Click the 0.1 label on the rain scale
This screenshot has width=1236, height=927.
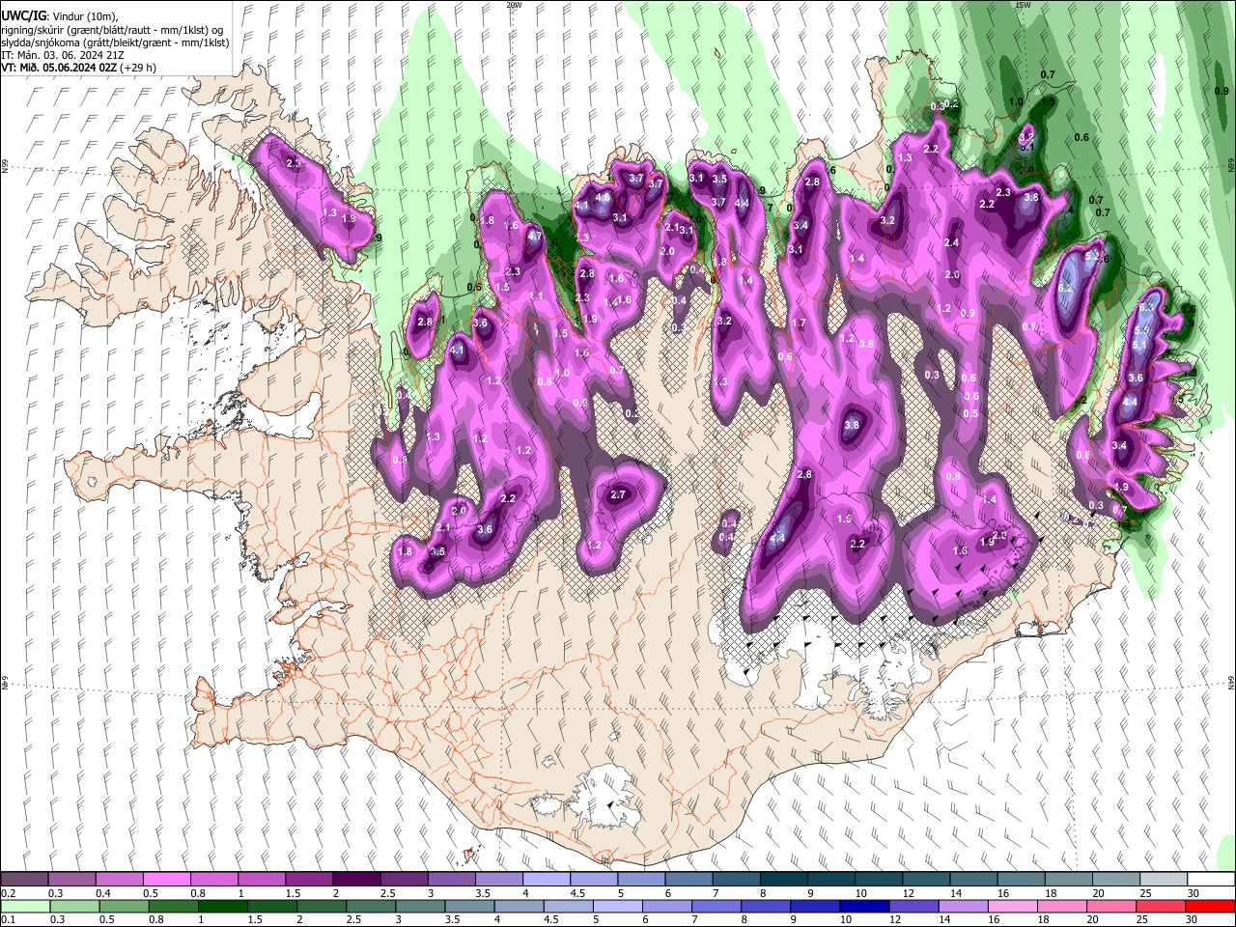[x=8, y=919]
